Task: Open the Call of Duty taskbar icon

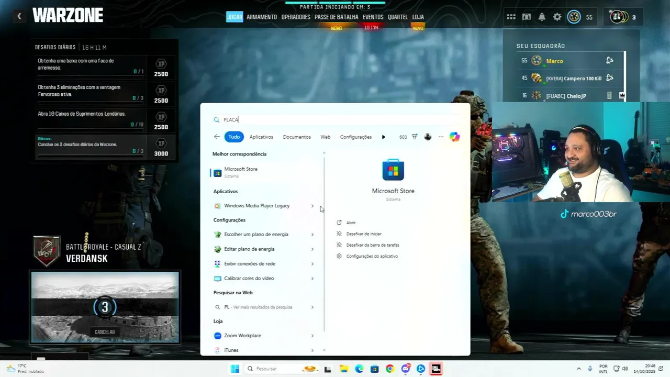Action: click(435, 369)
